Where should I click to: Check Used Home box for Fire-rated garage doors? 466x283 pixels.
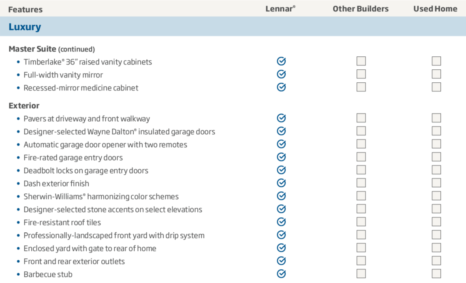[x=436, y=157]
